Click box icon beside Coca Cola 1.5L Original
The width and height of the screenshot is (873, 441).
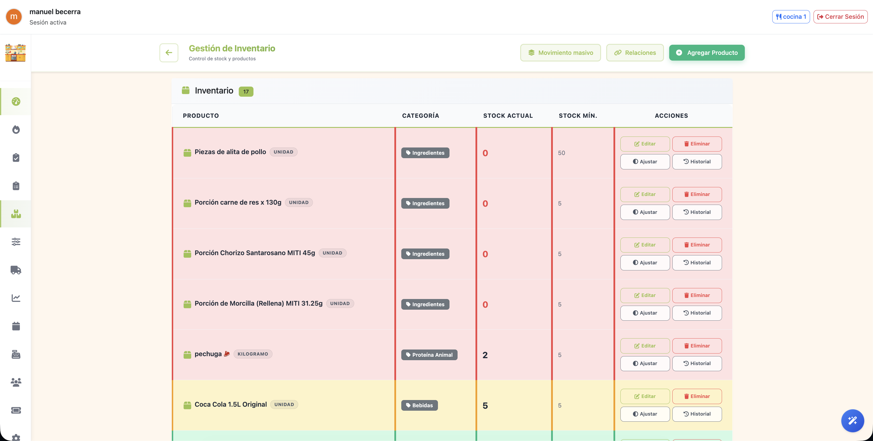[187, 405]
